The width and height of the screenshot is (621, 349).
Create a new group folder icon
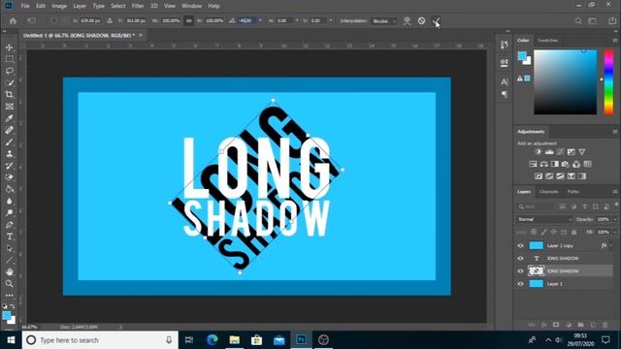coord(580,325)
